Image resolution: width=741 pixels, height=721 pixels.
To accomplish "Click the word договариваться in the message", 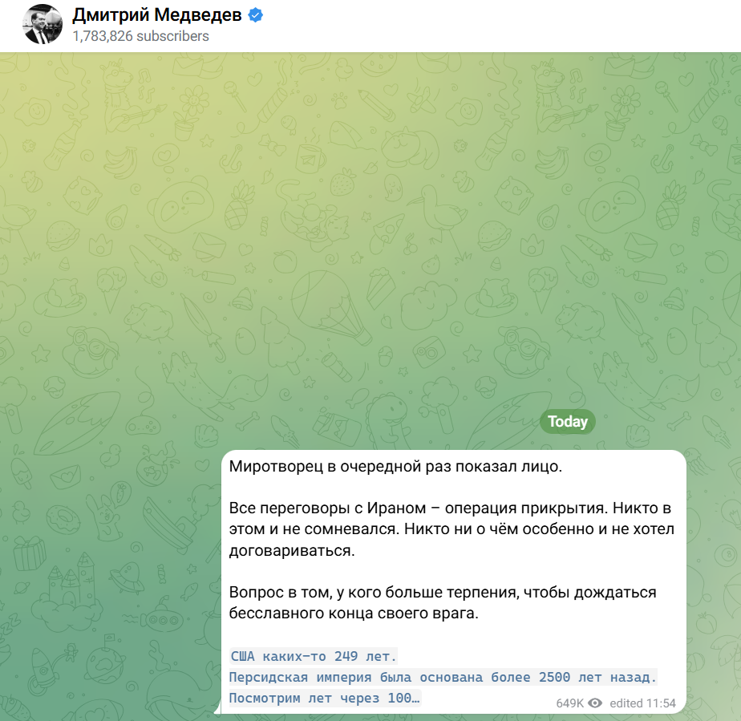I will (292, 550).
